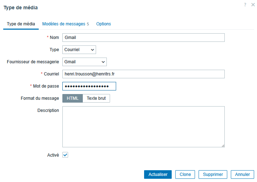Select the Type de média tab
The width and height of the screenshot is (257, 182).
(x=21, y=24)
